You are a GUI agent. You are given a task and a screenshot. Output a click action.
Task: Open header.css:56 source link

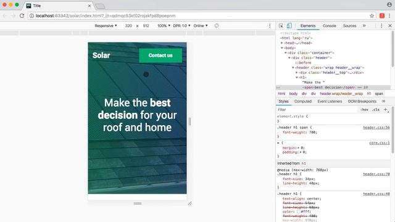tap(376, 128)
